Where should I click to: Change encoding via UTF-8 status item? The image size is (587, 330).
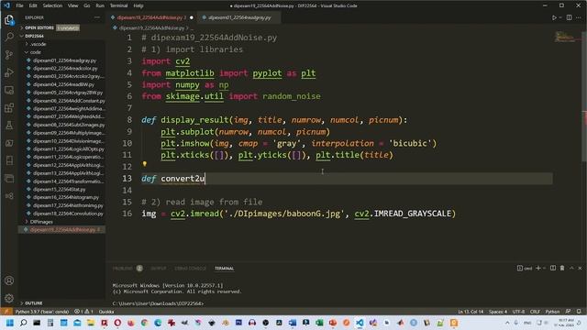pyautogui.click(x=518, y=312)
